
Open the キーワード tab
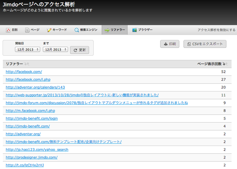[x=57, y=30]
